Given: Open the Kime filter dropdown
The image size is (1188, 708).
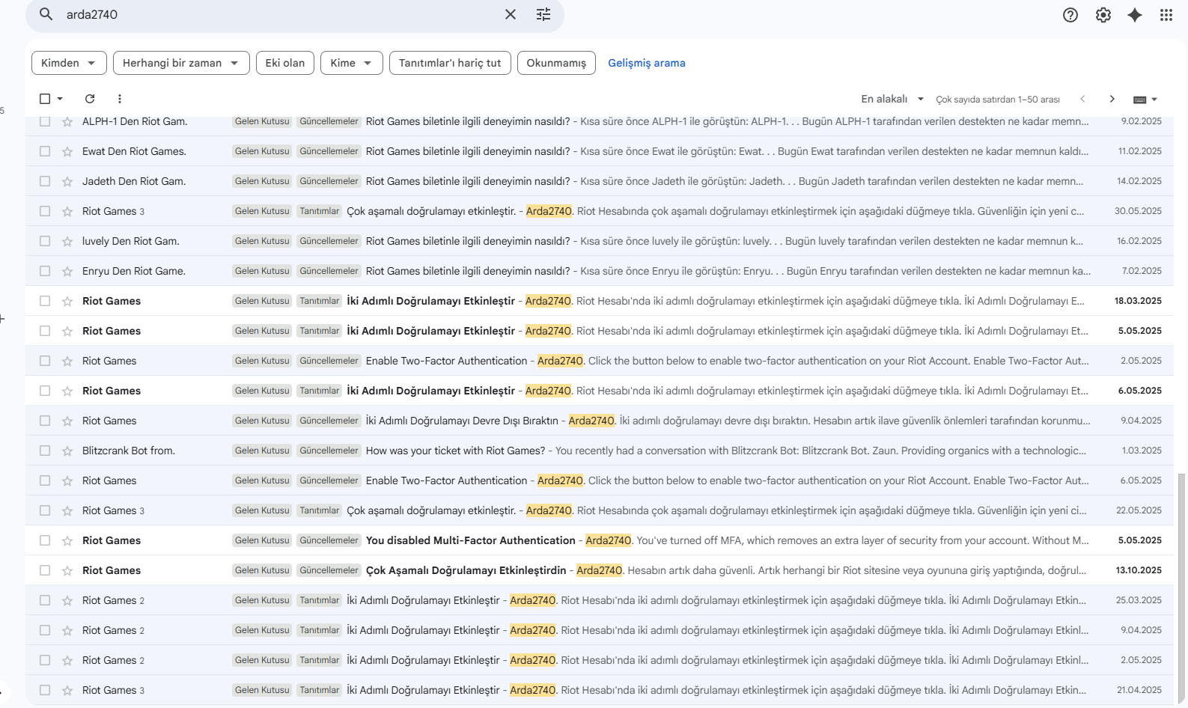Looking at the screenshot, I should point(351,63).
